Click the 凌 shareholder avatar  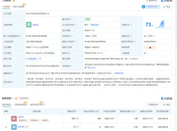tap(14, 119)
